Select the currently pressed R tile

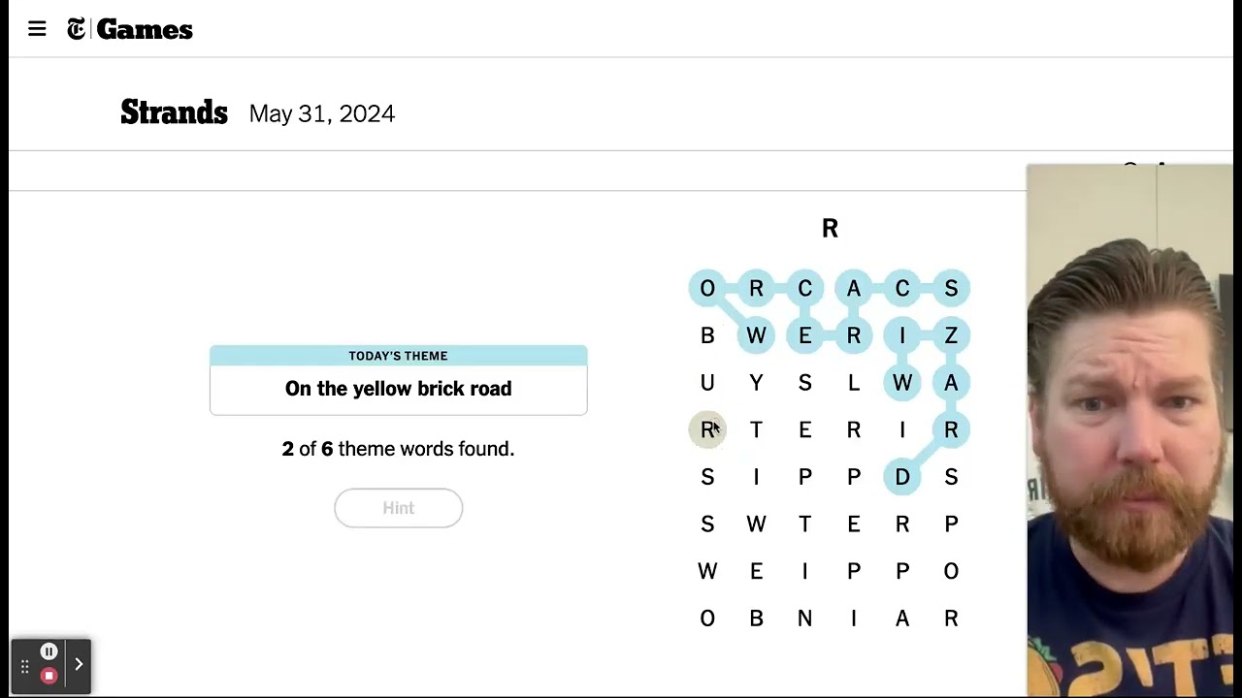pos(707,429)
